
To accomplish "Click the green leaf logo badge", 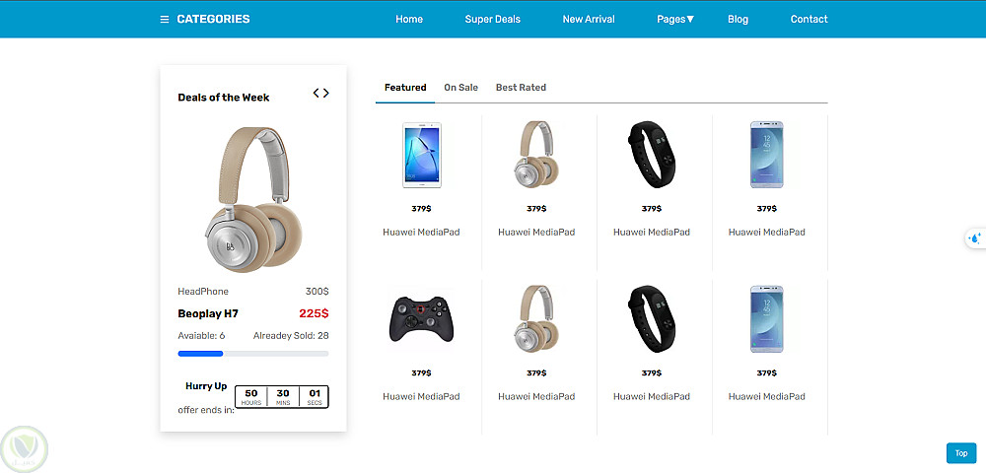I will click(25, 449).
